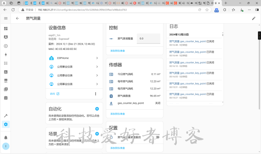Open log entry link at 00:16:10
This screenshot has width=261, height=154.
coord(188,62)
